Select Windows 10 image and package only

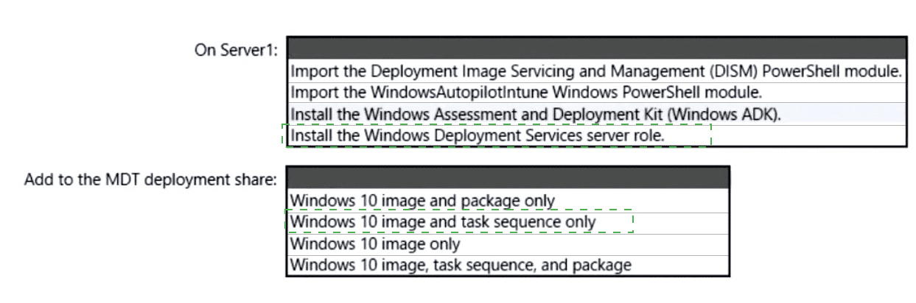tap(422, 200)
